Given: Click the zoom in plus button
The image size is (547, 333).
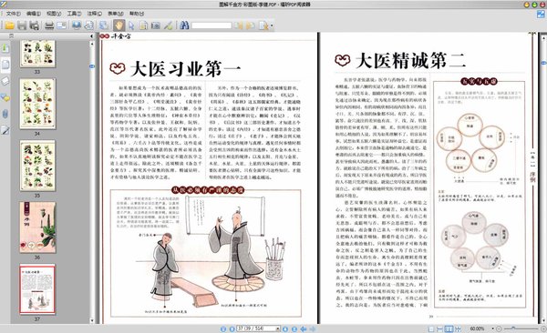Looking at the screenshot, I should click(x=543, y=328).
